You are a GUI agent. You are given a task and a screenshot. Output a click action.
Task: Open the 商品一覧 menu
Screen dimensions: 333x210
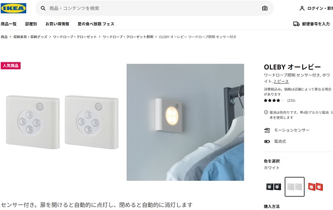point(9,24)
